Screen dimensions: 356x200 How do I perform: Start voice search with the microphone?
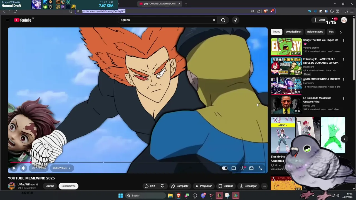pos(236,20)
